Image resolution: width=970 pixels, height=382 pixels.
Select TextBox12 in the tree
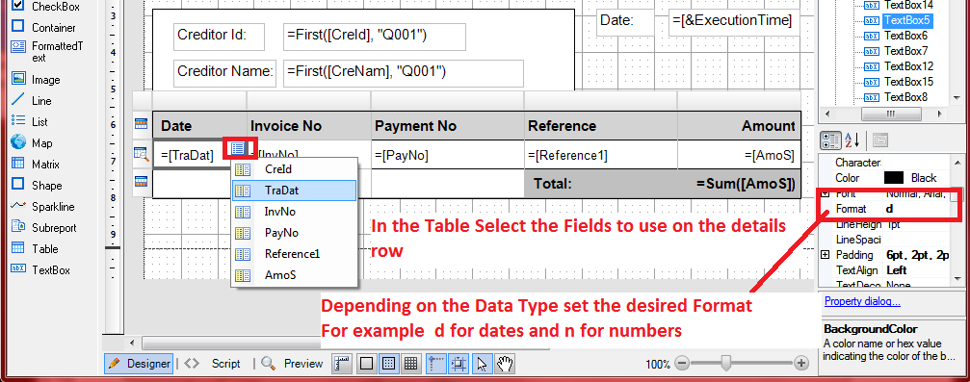[908, 66]
